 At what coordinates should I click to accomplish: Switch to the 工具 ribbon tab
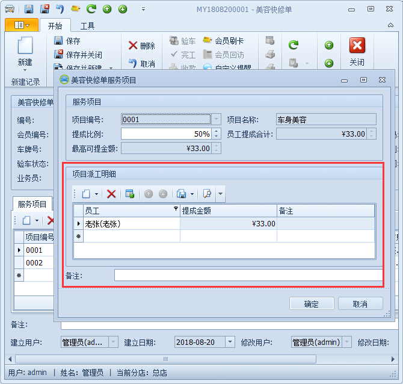[87, 26]
